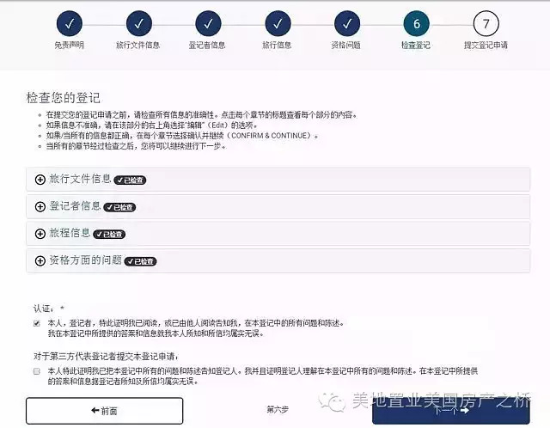Click 已检查 badge next to 资格方面的问题
This screenshot has width=550, height=428.
pos(141,261)
